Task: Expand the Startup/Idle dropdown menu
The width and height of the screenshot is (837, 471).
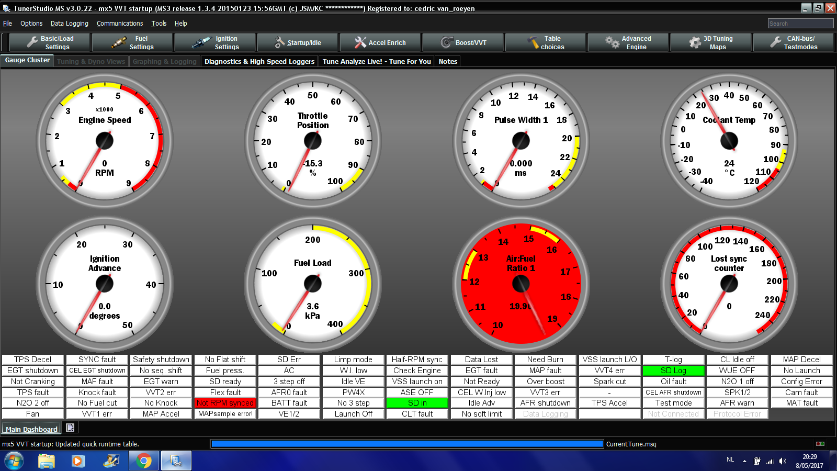Action: point(298,42)
